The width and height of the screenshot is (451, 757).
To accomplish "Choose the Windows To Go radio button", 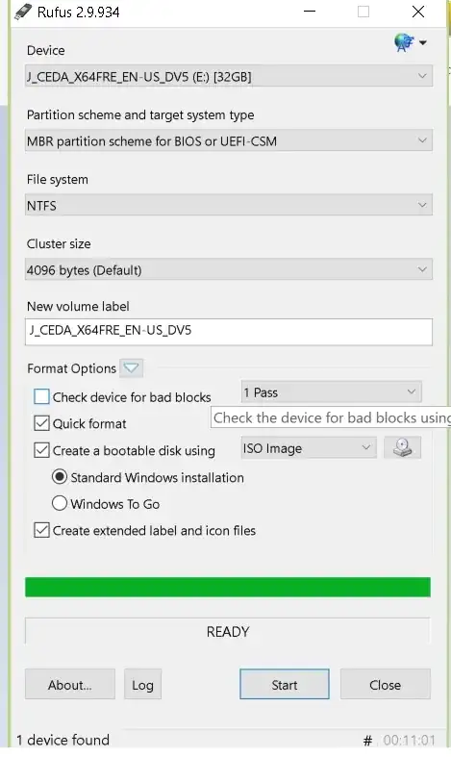I will point(60,503).
